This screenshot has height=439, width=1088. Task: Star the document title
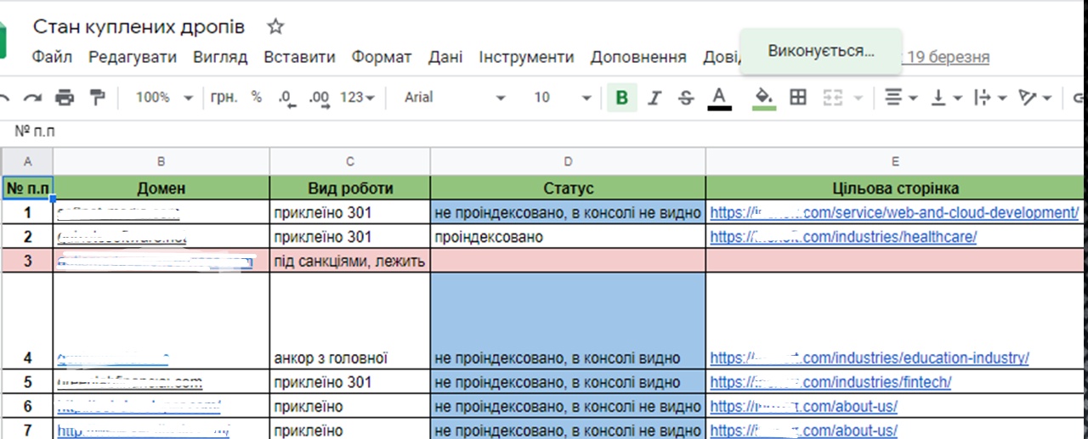pyautogui.click(x=275, y=26)
